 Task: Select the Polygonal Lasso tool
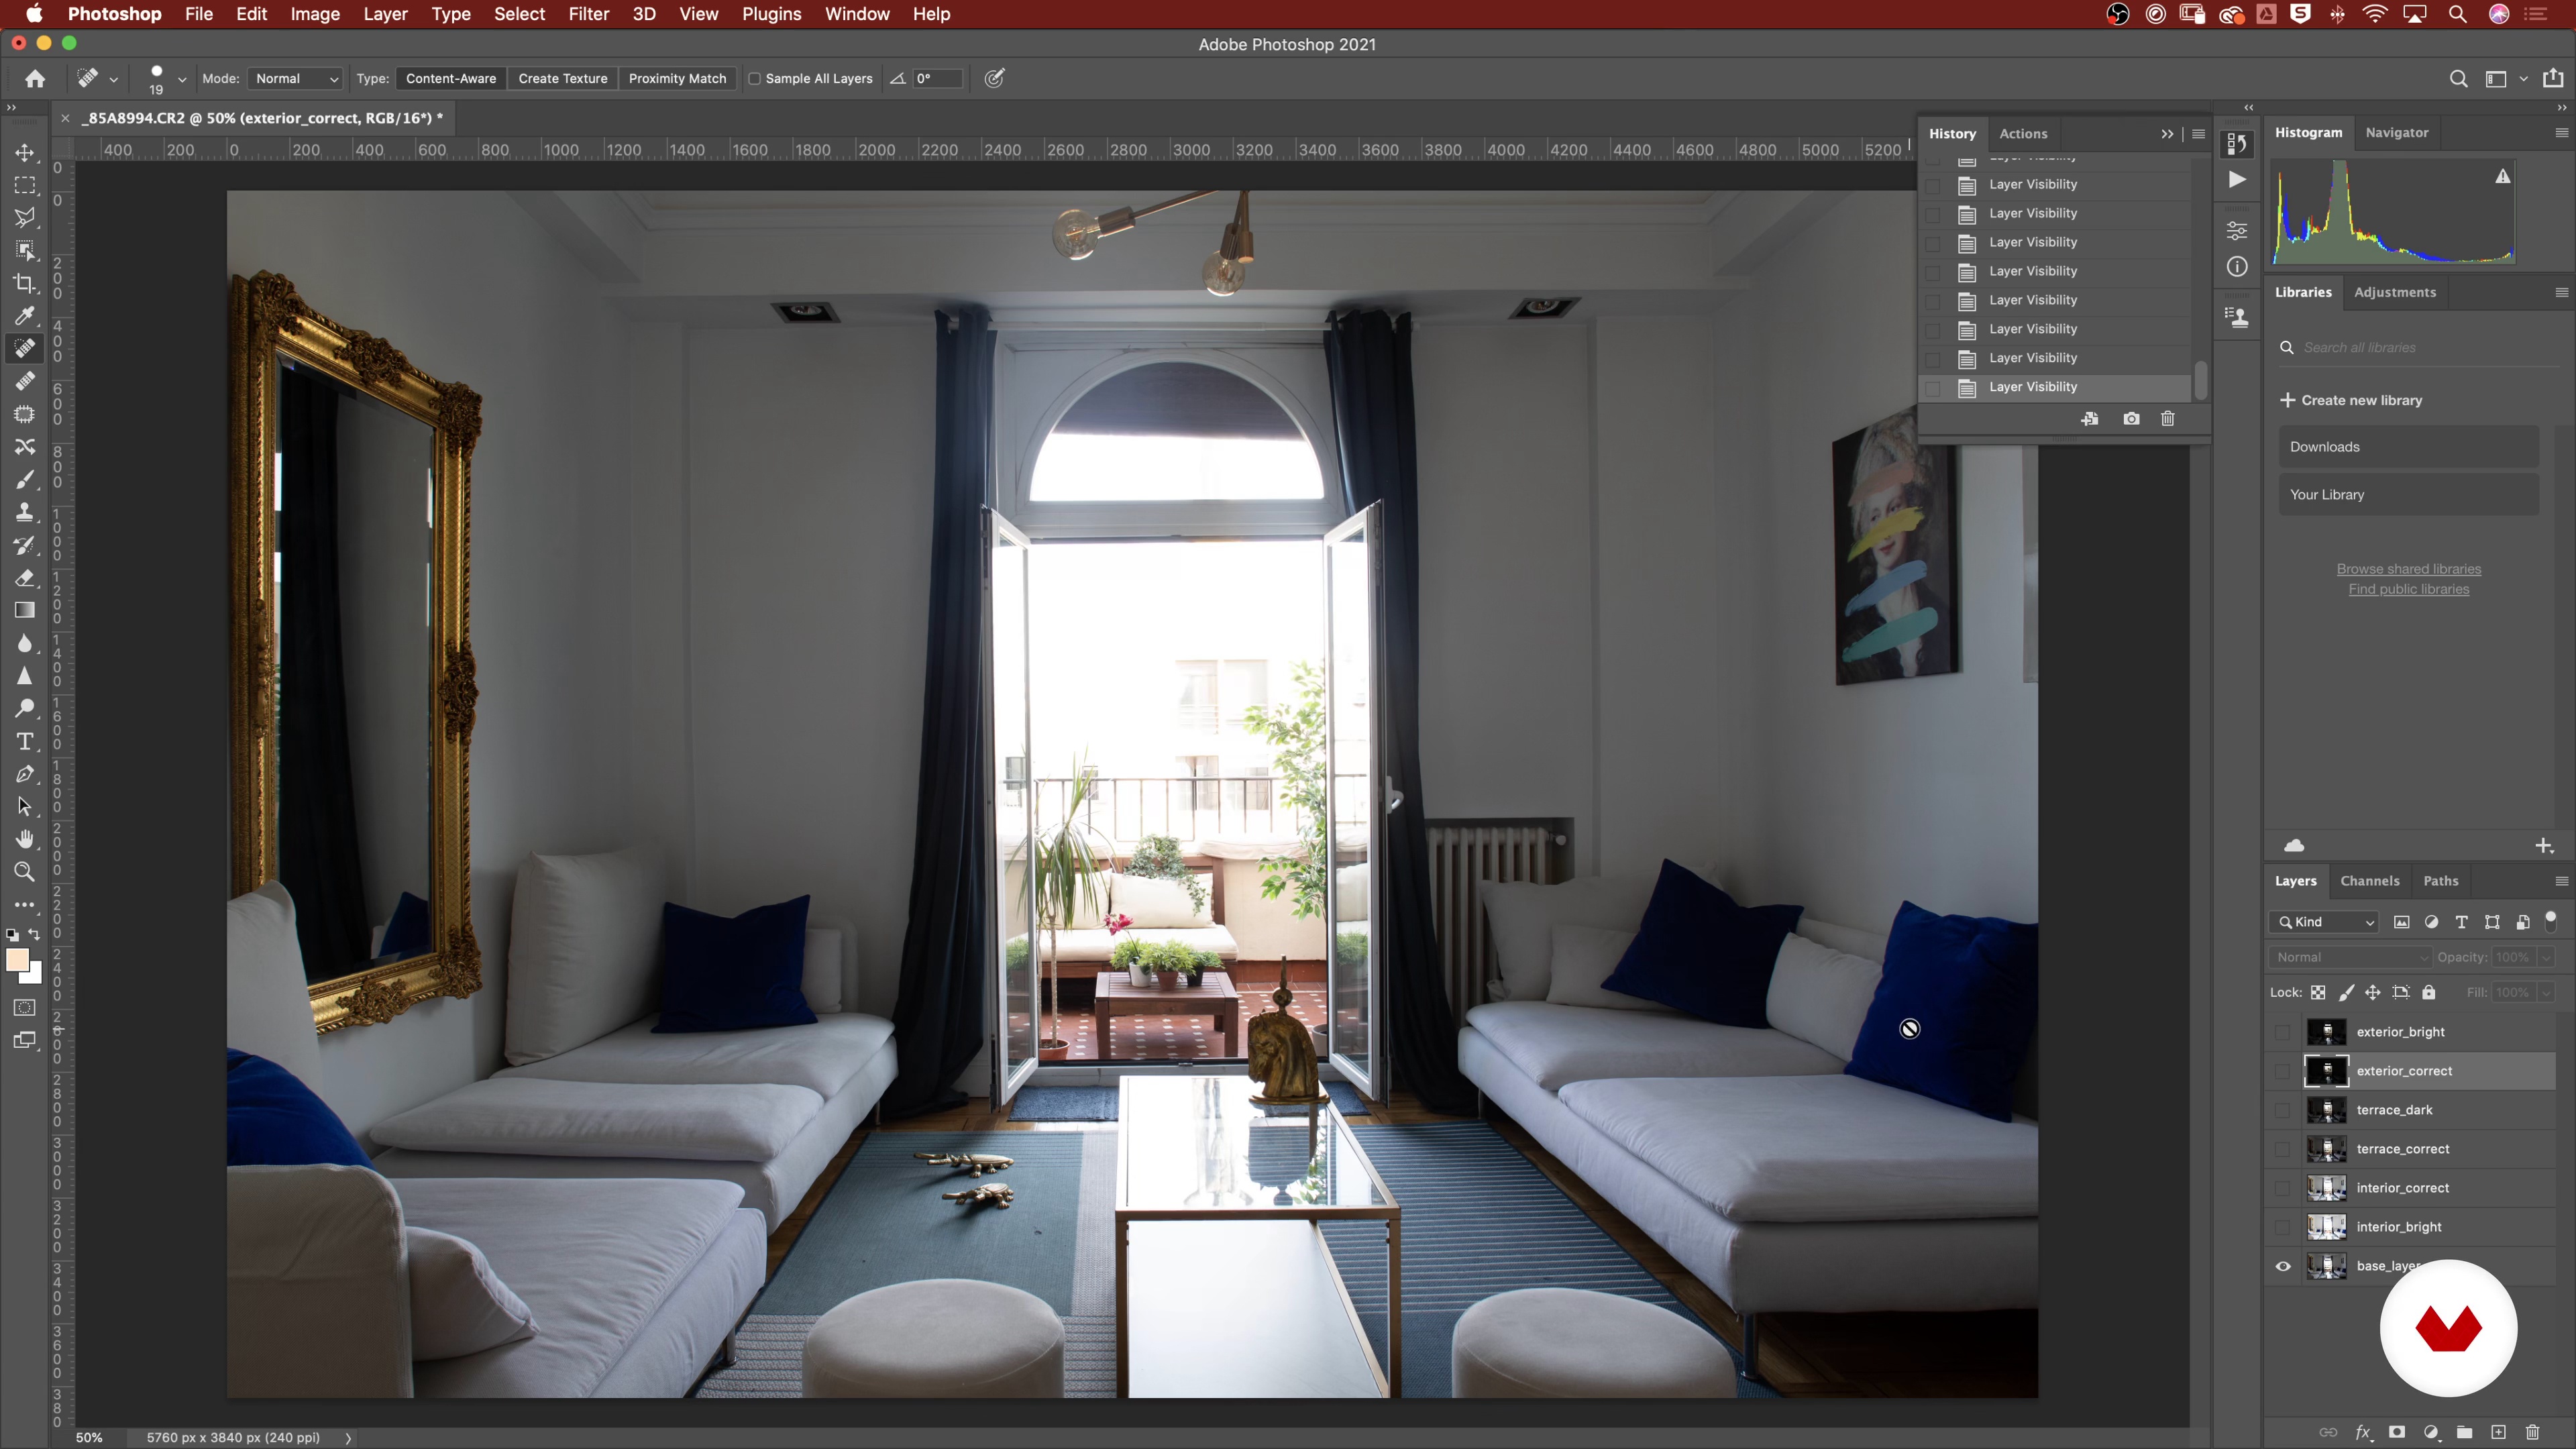(x=25, y=218)
